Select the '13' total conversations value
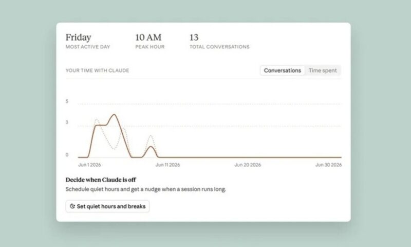Image resolution: width=411 pixels, height=247 pixels. [194, 37]
